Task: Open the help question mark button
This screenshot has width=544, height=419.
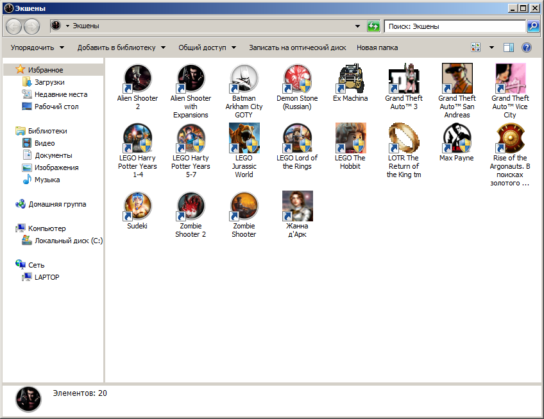Action: coord(526,47)
